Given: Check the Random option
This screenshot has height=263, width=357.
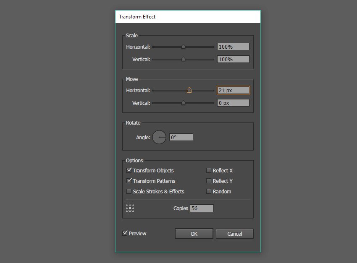Looking at the screenshot, I should pos(209,191).
